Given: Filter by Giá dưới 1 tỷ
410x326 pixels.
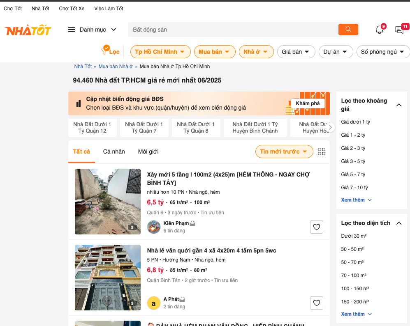Looking at the screenshot, I should coord(356,122).
